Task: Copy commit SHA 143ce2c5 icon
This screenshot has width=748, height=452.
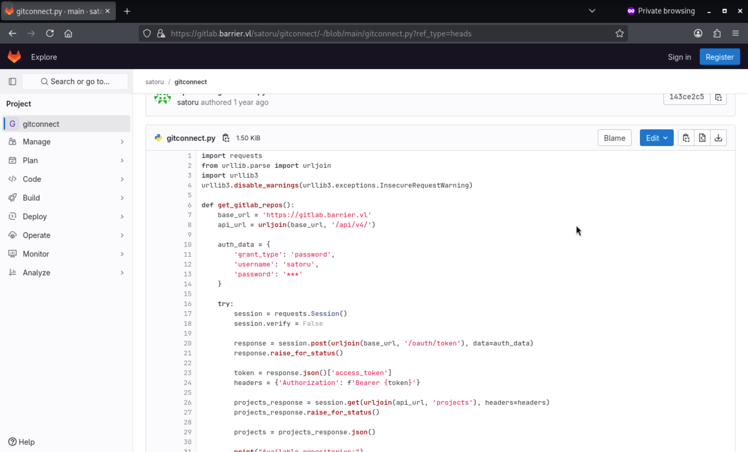Action: pyautogui.click(x=718, y=97)
